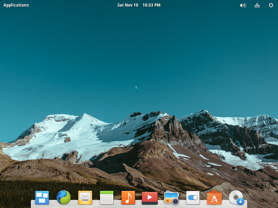
Task: Open the Calendar app icon
Action: [107, 198]
